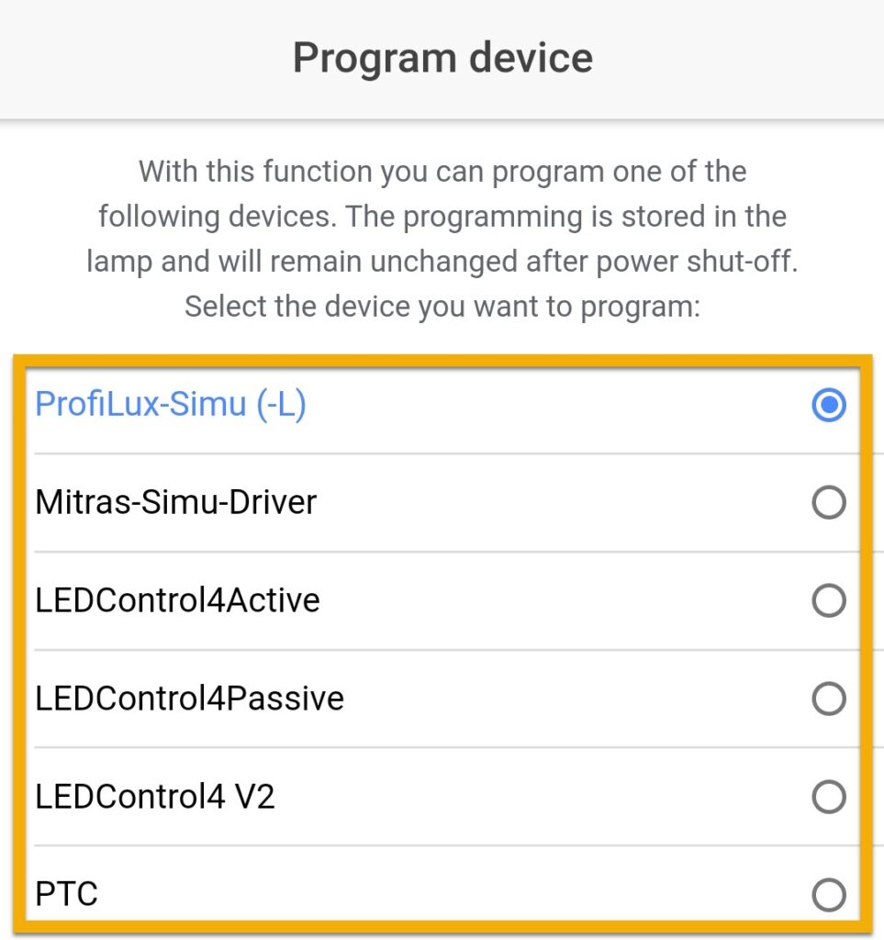This screenshot has width=884, height=940.
Task: Click 'Select the device you want to program' text
Action: point(442,307)
